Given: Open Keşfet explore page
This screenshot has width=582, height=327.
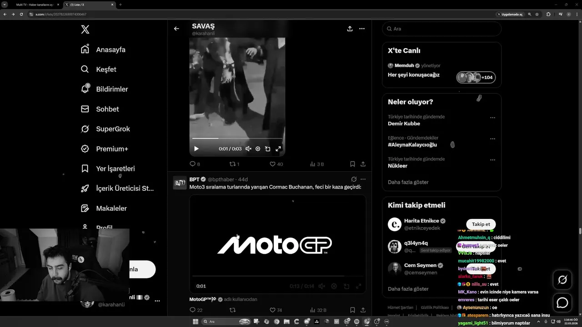Looking at the screenshot, I should pos(98,69).
